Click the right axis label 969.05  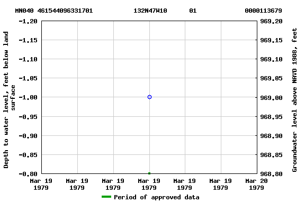point(271,78)
